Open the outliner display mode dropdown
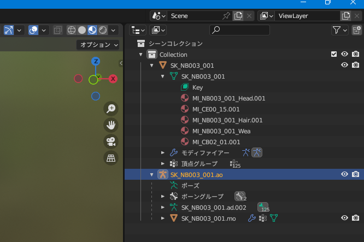 point(158,30)
